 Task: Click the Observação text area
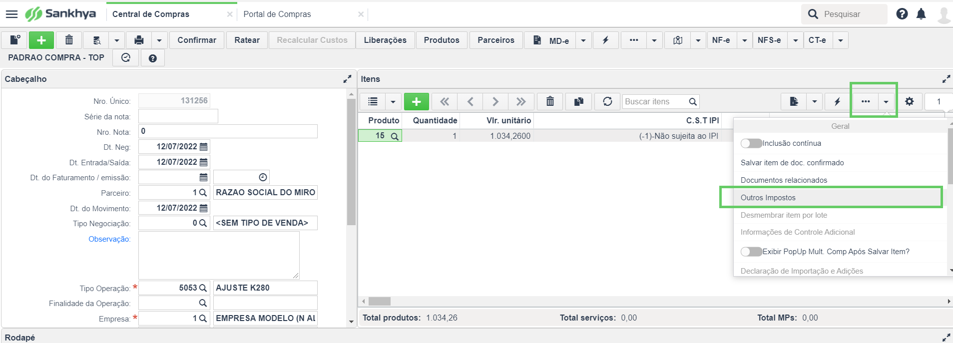click(219, 255)
